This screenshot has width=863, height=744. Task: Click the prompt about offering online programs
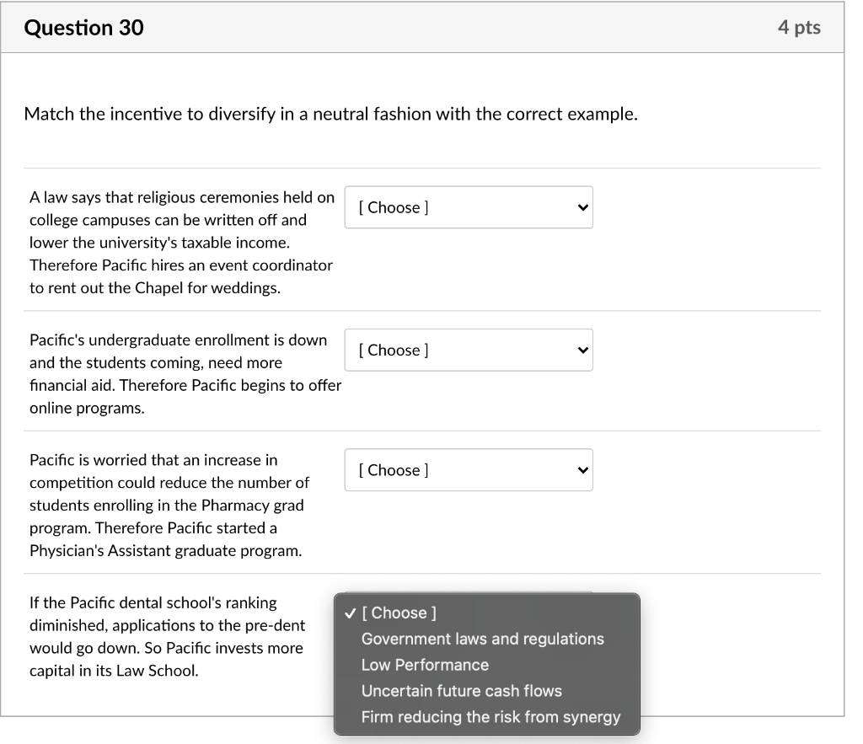click(x=185, y=374)
